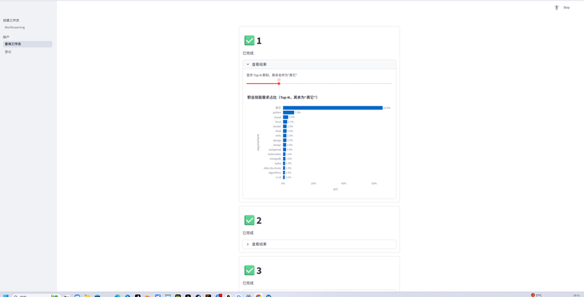Click the mongodb axis label
This screenshot has width=584, height=297.
coord(276,159)
